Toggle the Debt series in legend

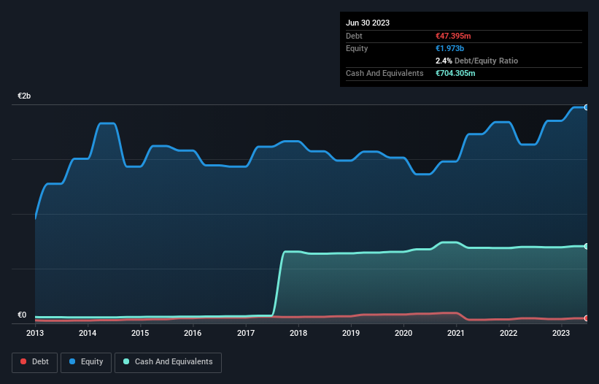[x=35, y=362]
